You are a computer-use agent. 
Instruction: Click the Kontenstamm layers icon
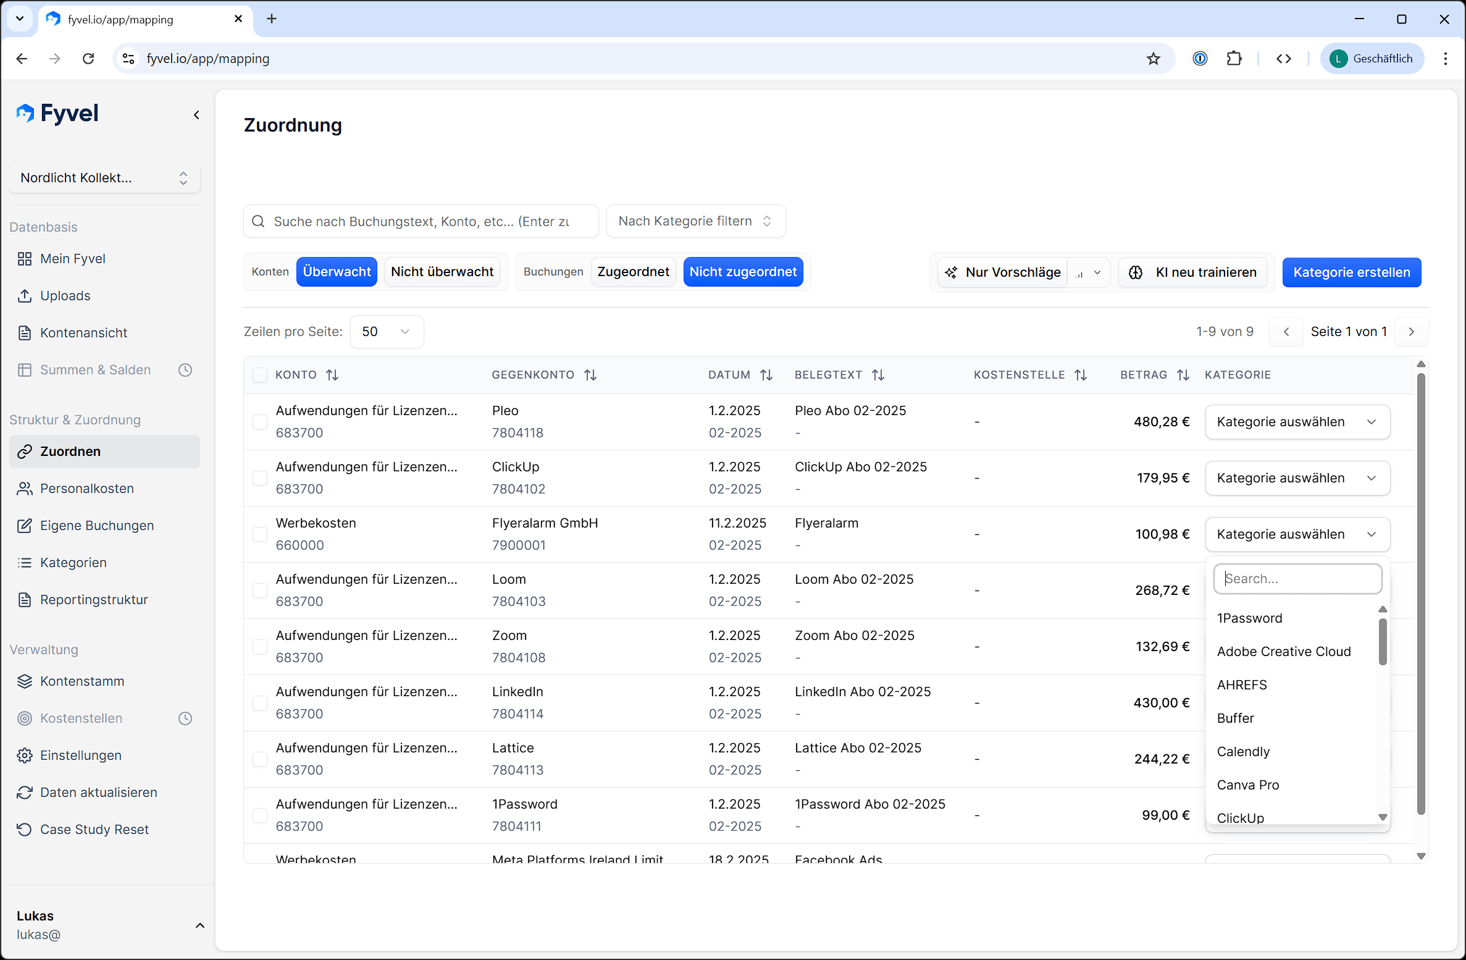click(x=25, y=681)
